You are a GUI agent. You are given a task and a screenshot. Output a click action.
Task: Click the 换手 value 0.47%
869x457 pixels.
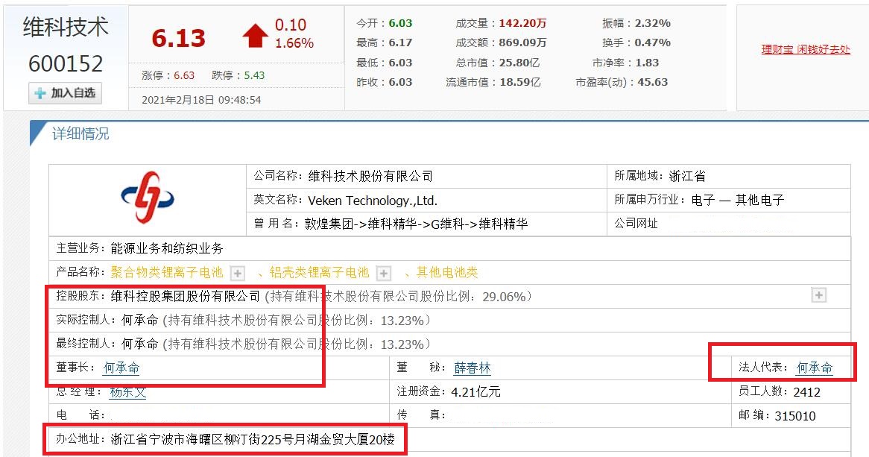click(652, 42)
